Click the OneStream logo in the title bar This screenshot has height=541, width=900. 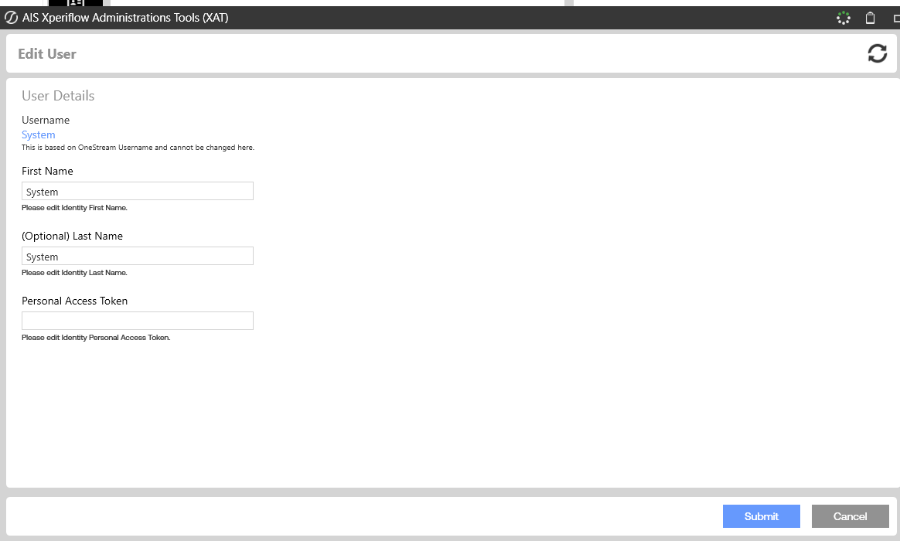[x=12, y=18]
